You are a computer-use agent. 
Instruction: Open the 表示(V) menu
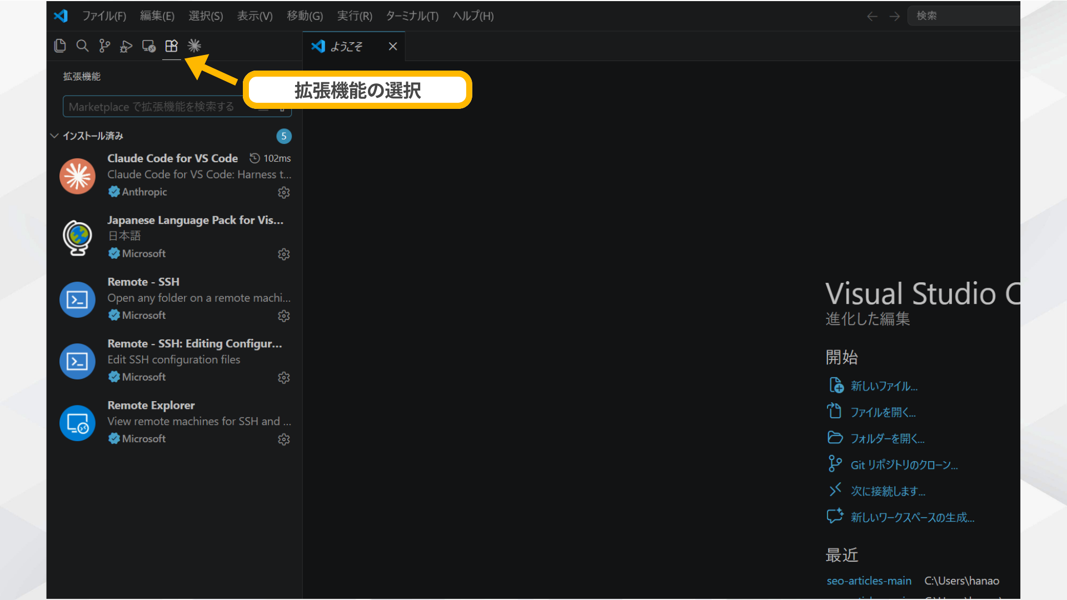coord(255,16)
